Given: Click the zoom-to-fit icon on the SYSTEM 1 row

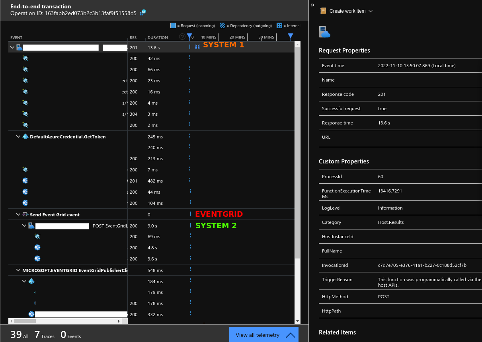Looking at the screenshot, I should click(197, 47).
